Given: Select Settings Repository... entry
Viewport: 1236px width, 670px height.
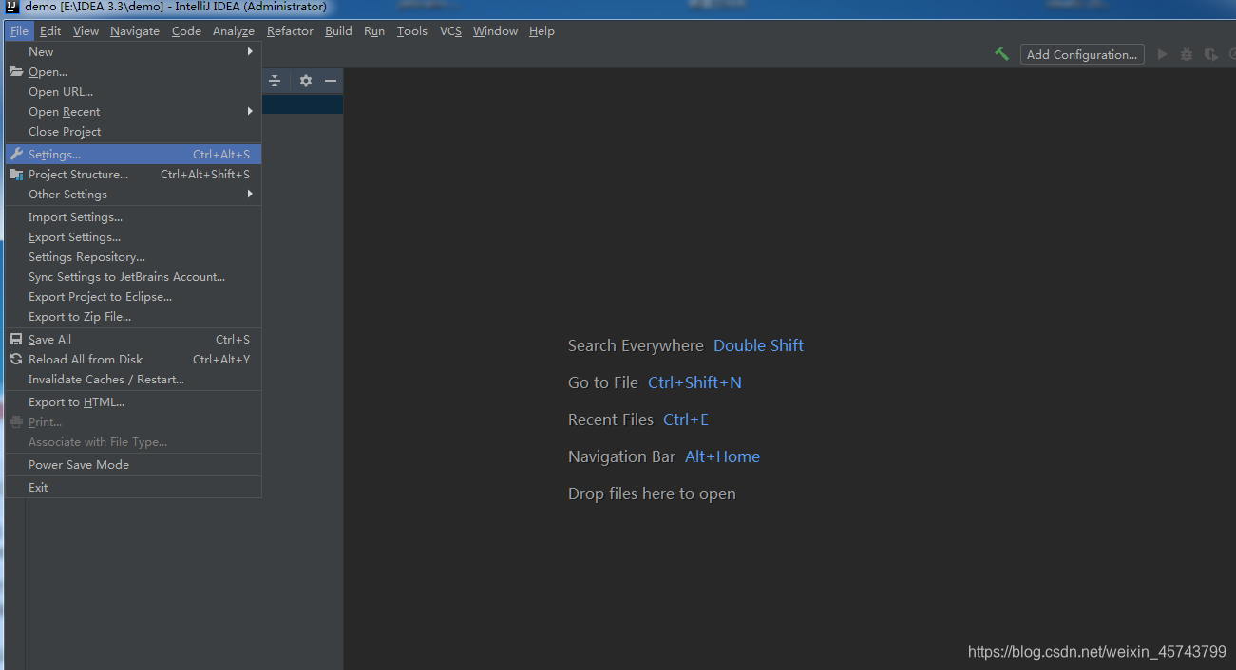Looking at the screenshot, I should point(133,257).
